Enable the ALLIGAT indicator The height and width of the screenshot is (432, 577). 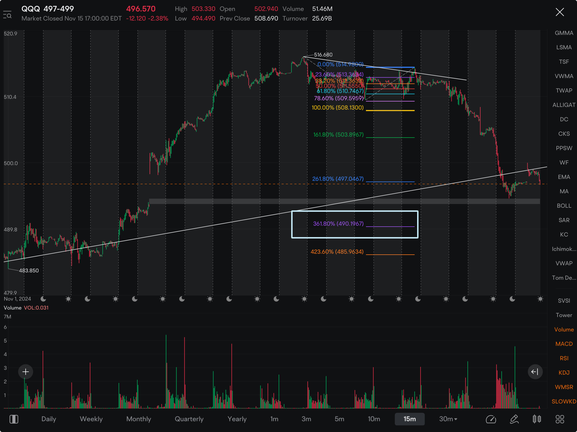tap(564, 105)
